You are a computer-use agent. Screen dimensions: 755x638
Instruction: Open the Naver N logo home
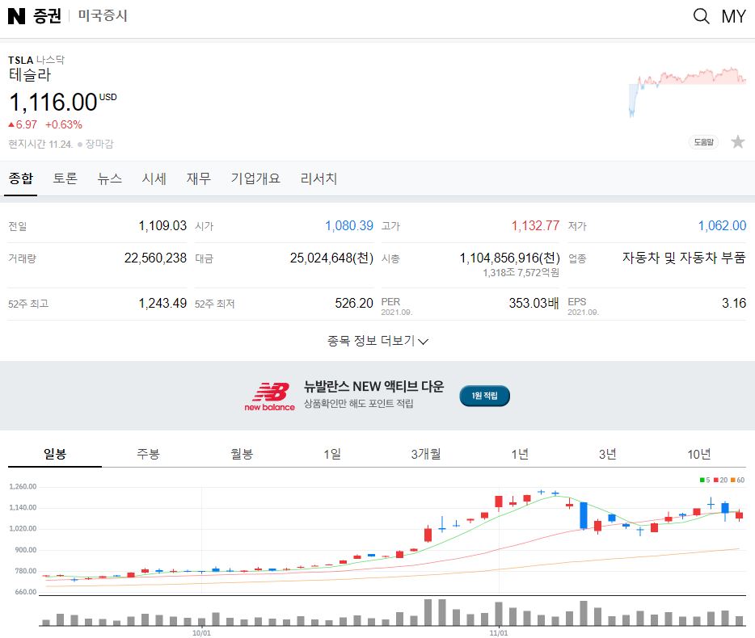point(16,16)
